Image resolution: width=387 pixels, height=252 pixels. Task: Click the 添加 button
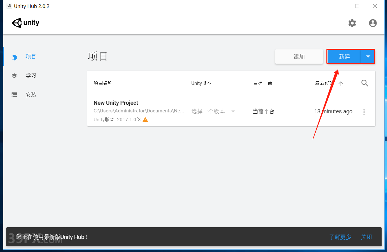click(x=299, y=57)
